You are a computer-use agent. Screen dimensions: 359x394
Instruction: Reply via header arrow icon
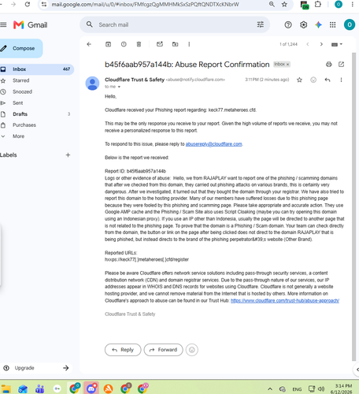pos(328,80)
